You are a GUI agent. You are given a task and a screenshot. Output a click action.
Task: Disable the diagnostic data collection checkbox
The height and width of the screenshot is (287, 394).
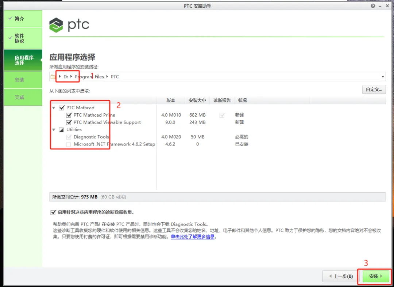coord(53,212)
